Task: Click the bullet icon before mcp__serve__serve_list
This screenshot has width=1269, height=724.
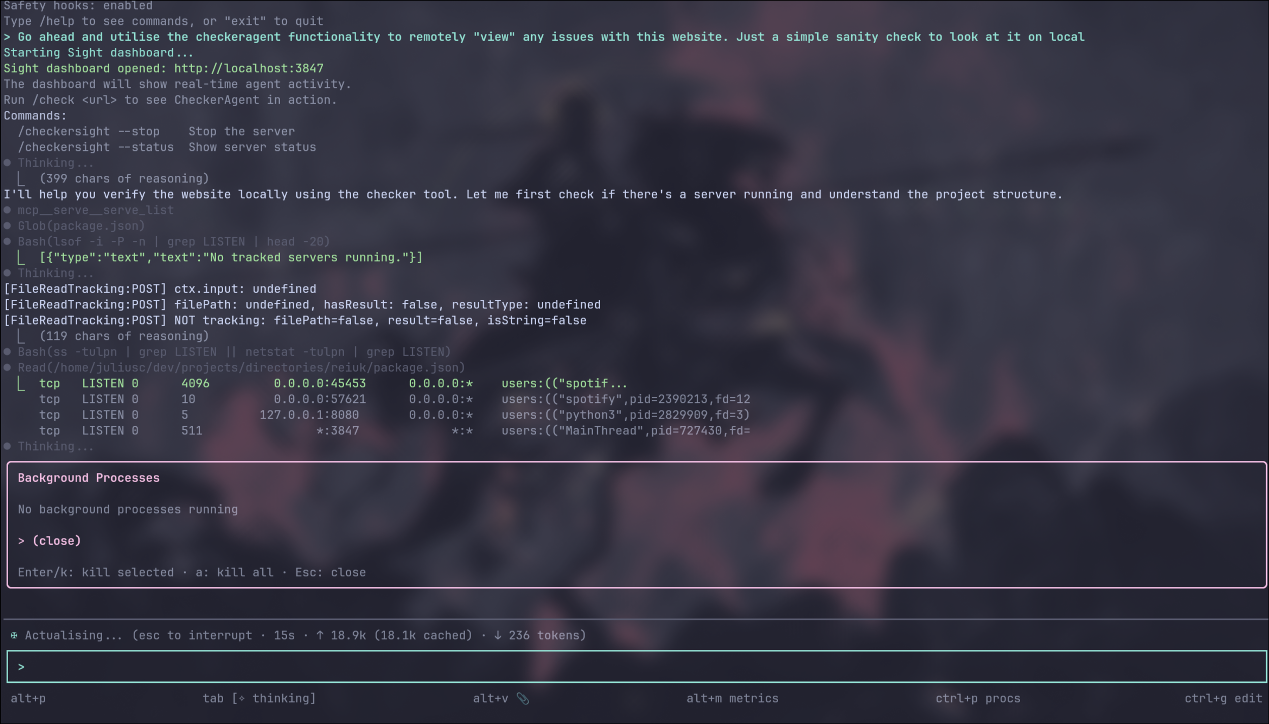Action: [7, 210]
